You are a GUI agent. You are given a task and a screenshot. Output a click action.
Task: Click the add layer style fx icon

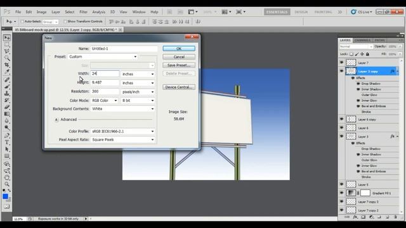(355, 217)
